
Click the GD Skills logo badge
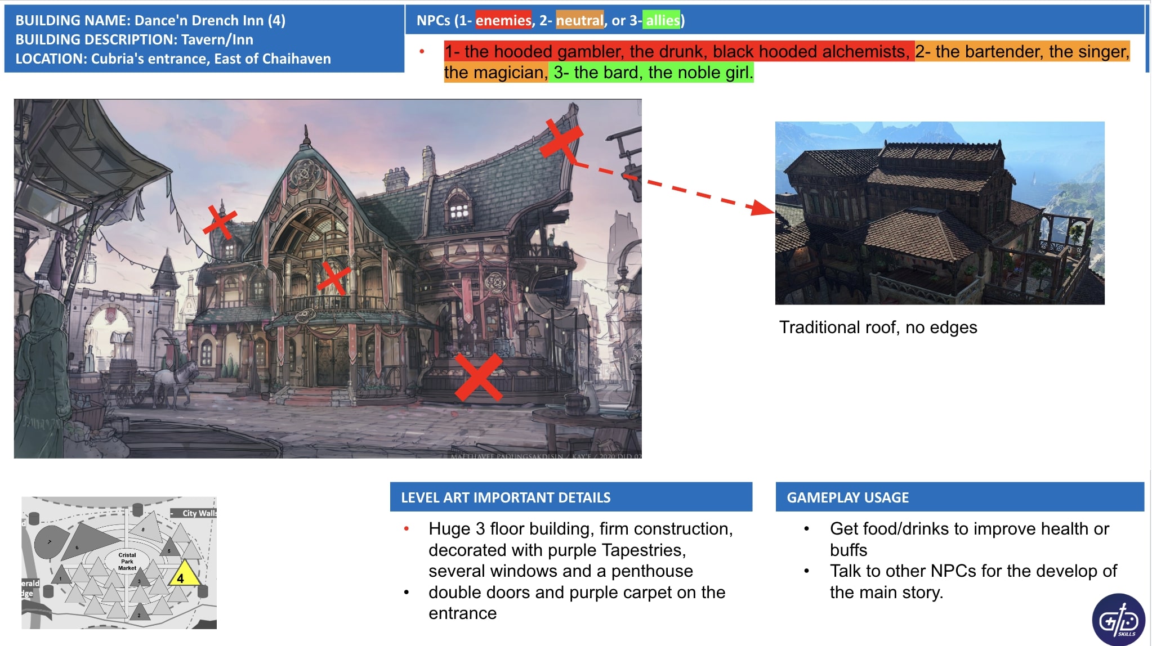tap(1118, 620)
